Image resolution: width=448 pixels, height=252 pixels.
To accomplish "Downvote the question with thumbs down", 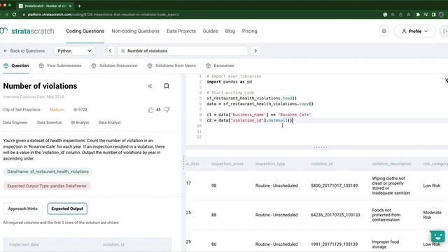I will point(167,110).
